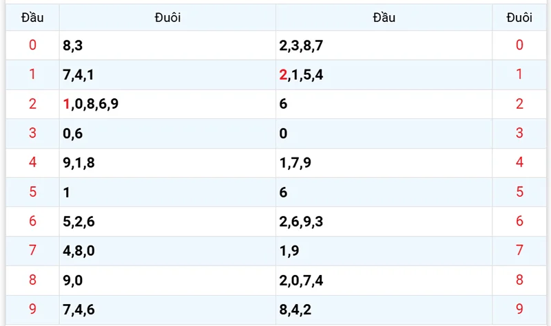
Task: Click the cell containing 7,4,6
Action: (x=78, y=309)
